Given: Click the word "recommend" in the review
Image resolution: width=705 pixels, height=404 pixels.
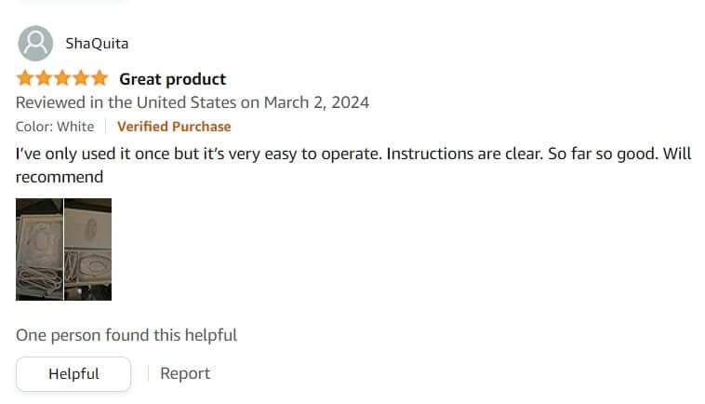Looking at the screenshot, I should 59,176.
